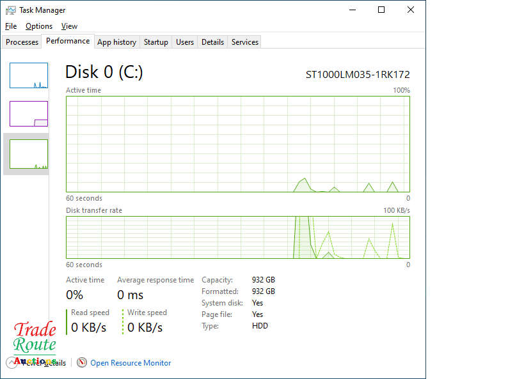Click the Resource Monitor icon
This screenshot has height=379, width=524.
81,362
